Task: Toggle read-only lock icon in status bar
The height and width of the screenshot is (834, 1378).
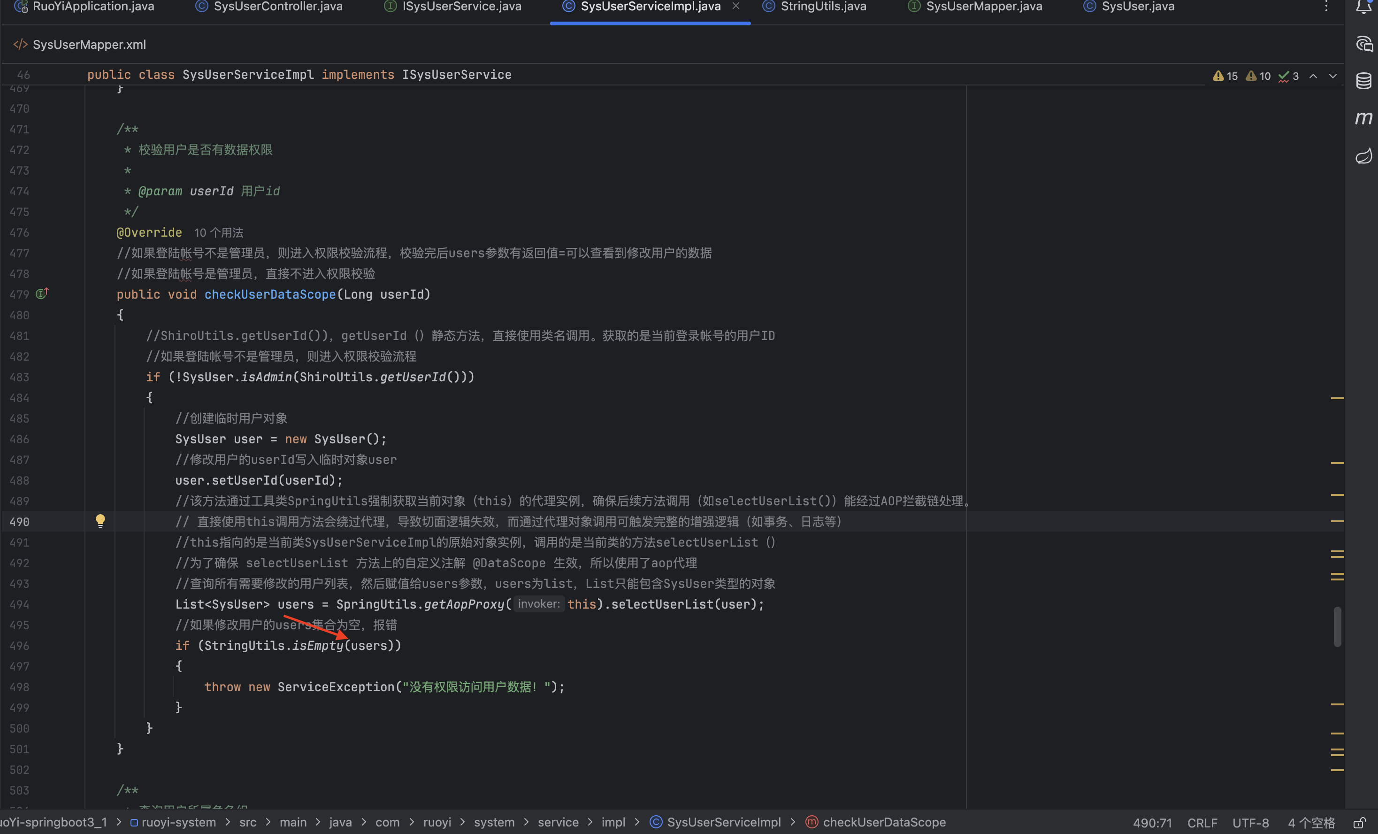Action: [x=1359, y=823]
